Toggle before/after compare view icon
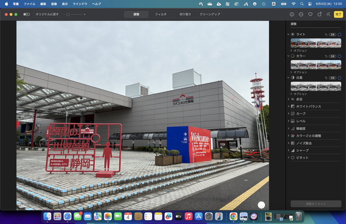The height and width of the screenshot is (224, 346). pos(27,14)
